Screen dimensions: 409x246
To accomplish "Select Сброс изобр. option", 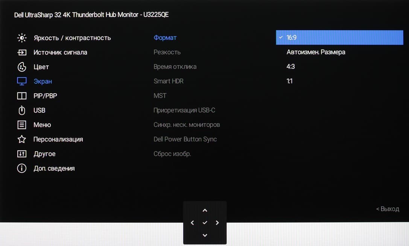I will click(172, 154).
